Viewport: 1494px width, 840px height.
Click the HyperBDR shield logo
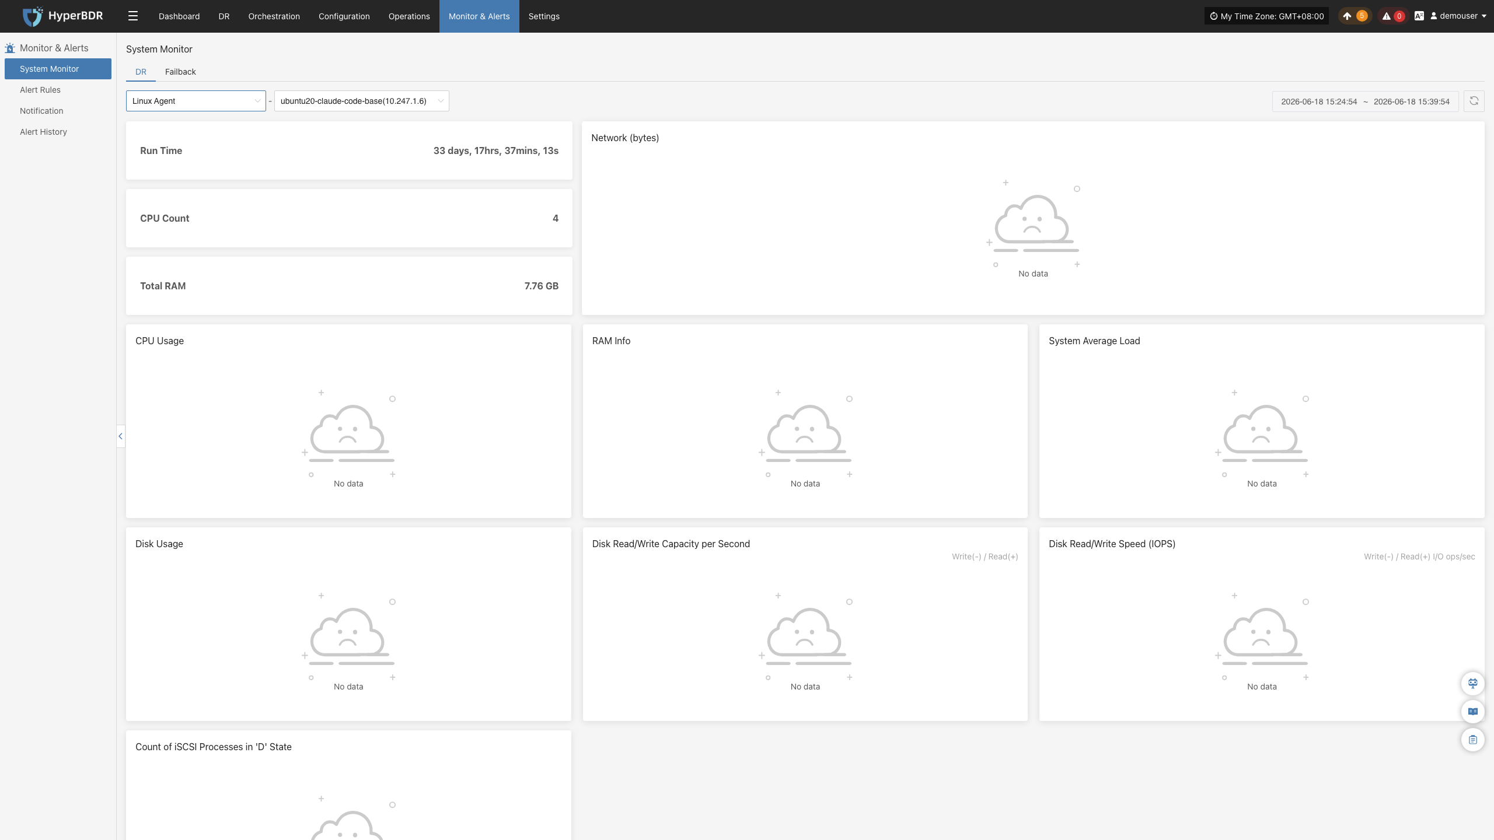[x=33, y=16]
